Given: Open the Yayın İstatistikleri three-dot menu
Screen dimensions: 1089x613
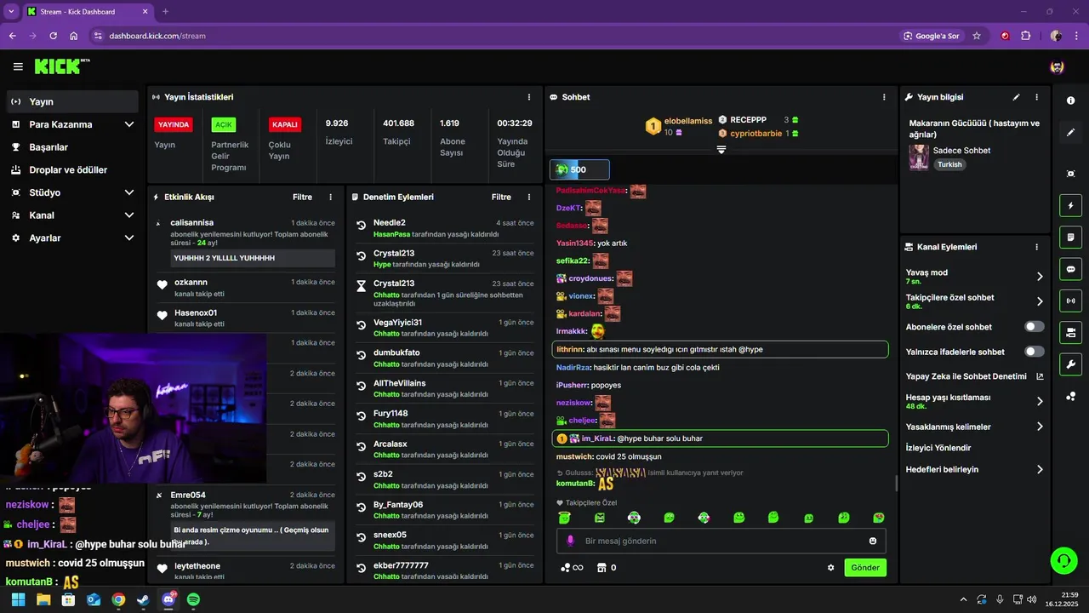Looking at the screenshot, I should [529, 97].
